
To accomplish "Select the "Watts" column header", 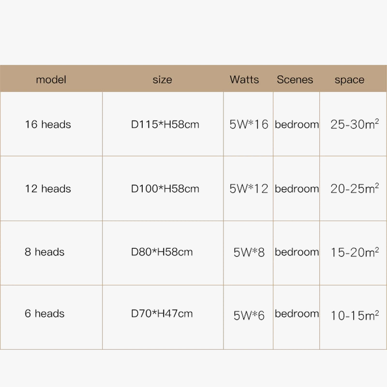I will pos(244,79).
